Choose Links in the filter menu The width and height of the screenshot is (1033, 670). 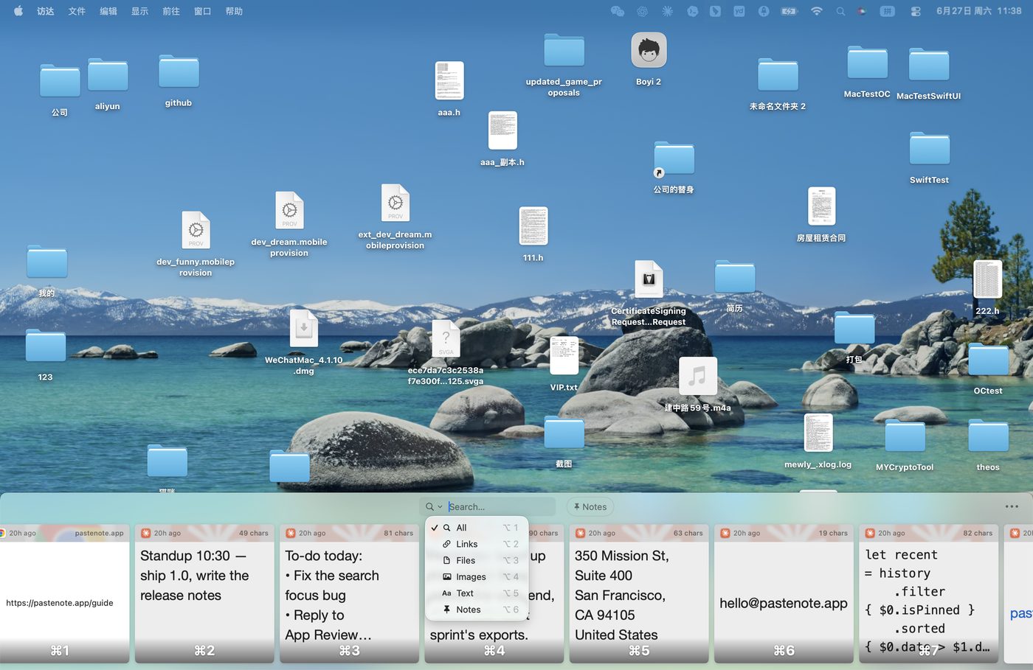[x=477, y=544]
